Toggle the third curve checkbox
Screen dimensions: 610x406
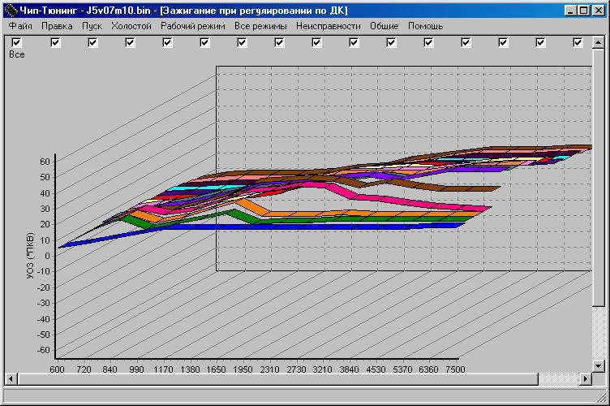click(x=92, y=42)
